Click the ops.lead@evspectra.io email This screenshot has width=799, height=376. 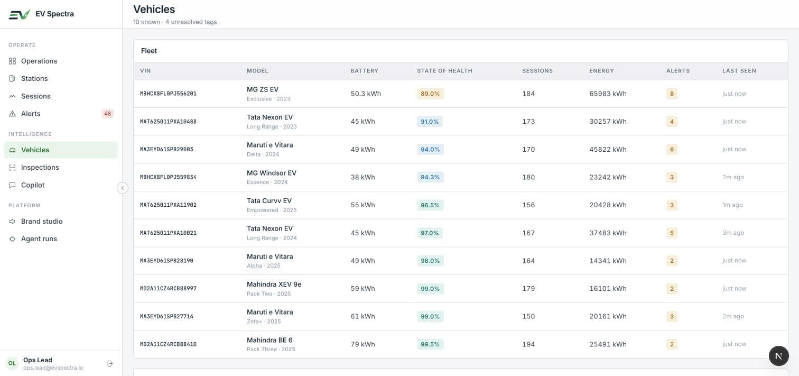tap(53, 368)
